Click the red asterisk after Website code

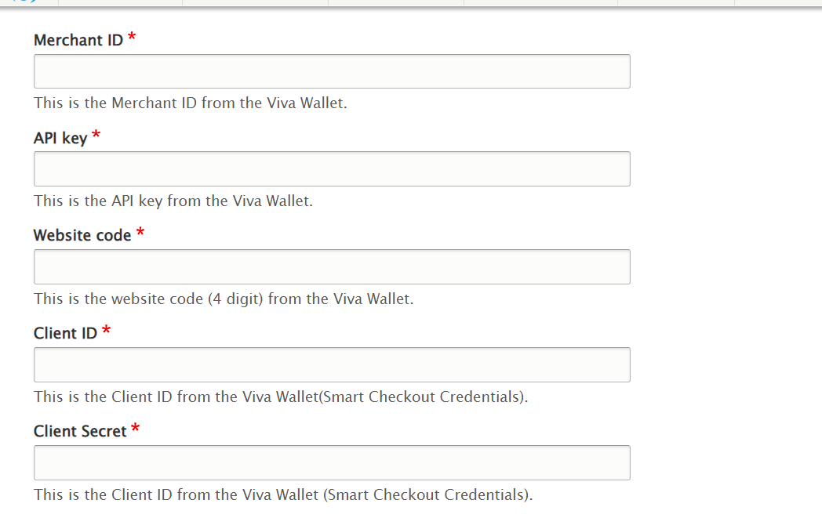140,232
